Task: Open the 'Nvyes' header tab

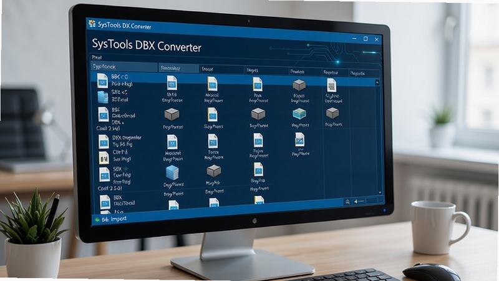Action: tap(266, 71)
